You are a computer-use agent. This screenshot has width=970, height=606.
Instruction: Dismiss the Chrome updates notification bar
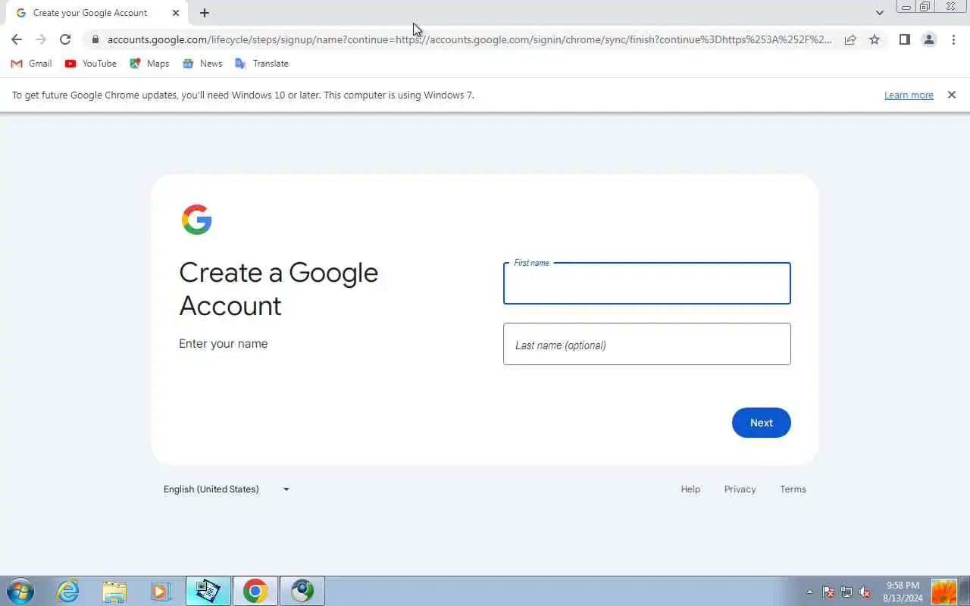pos(952,95)
